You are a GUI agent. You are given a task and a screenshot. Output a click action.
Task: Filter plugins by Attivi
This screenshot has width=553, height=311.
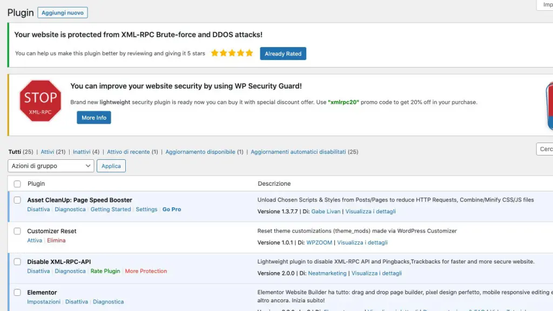tap(48, 152)
